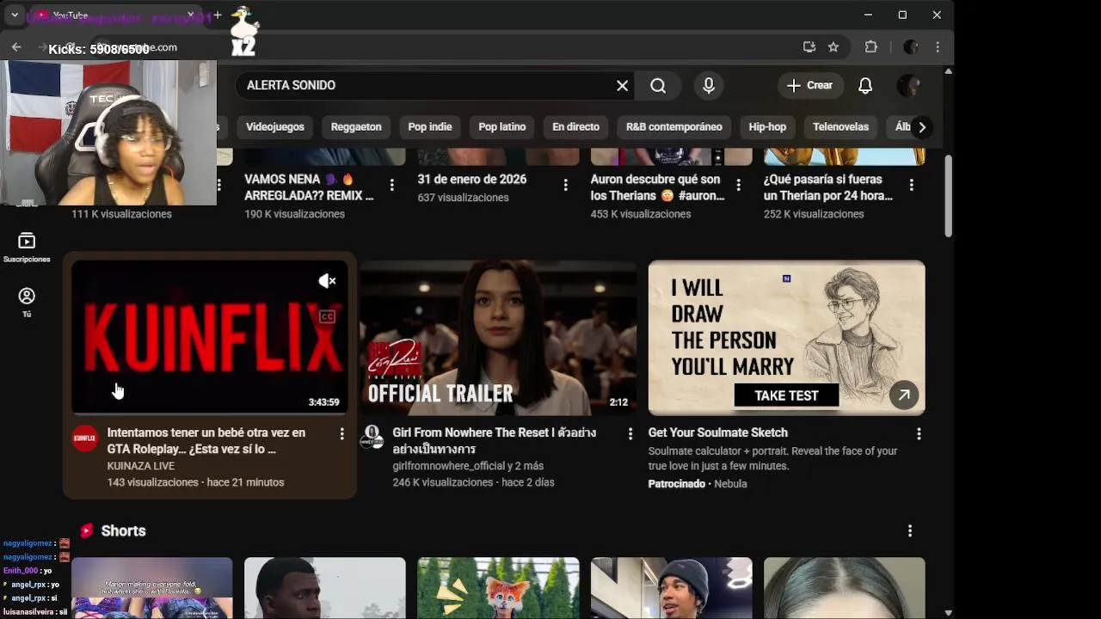This screenshot has width=1101, height=619.
Task: Open options for Girl From Nowhere video
Action: coord(630,434)
